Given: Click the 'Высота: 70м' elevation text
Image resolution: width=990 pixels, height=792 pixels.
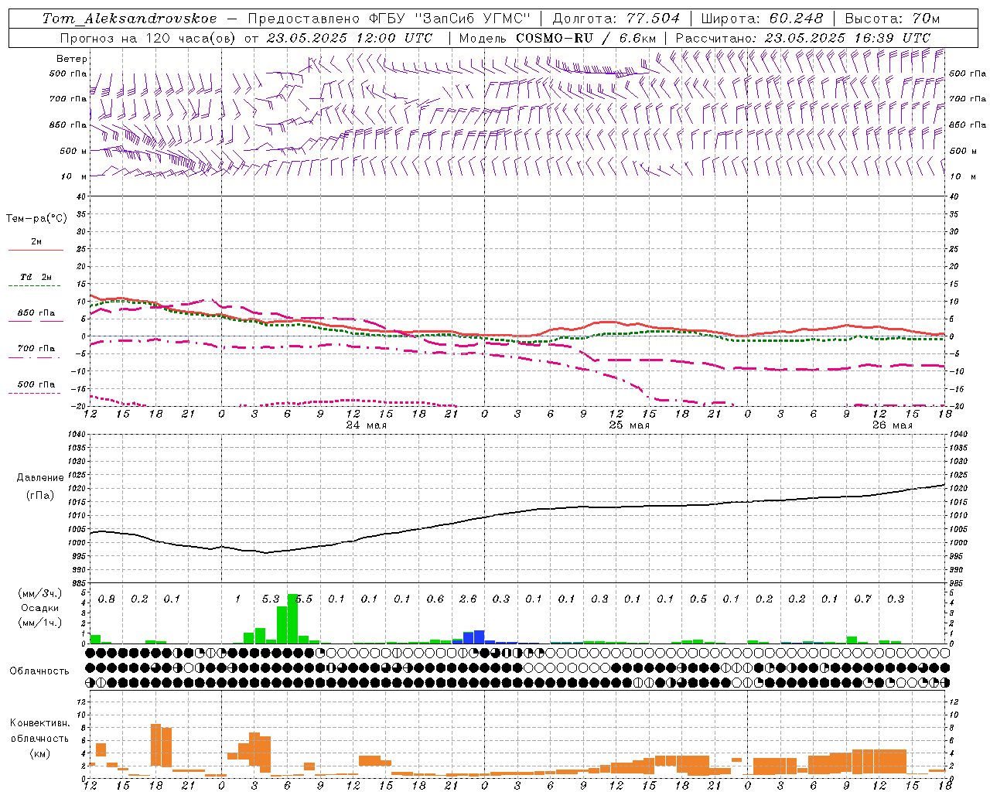Looking at the screenshot, I should point(893,19).
